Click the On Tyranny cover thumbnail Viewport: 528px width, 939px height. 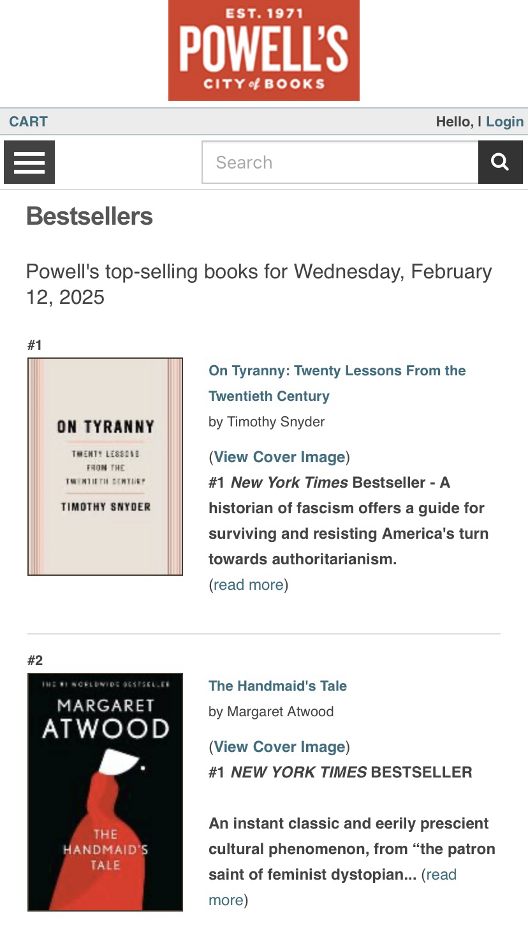pyautogui.click(x=105, y=466)
